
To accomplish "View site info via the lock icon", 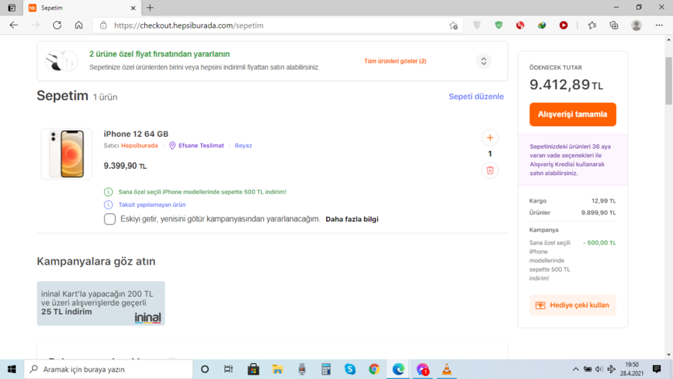I will pyautogui.click(x=103, y=25).
